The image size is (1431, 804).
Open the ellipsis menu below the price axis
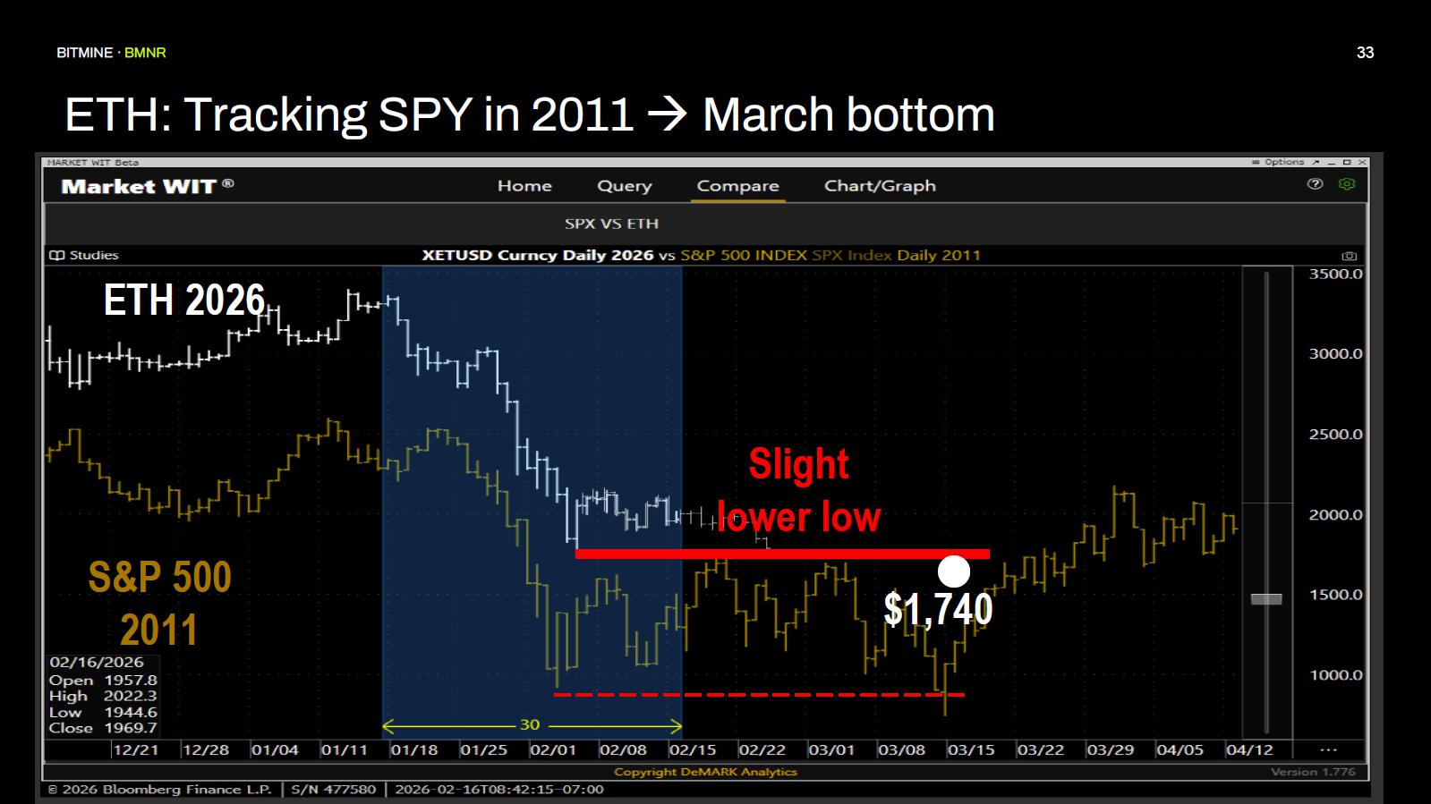pos(1328,749)
